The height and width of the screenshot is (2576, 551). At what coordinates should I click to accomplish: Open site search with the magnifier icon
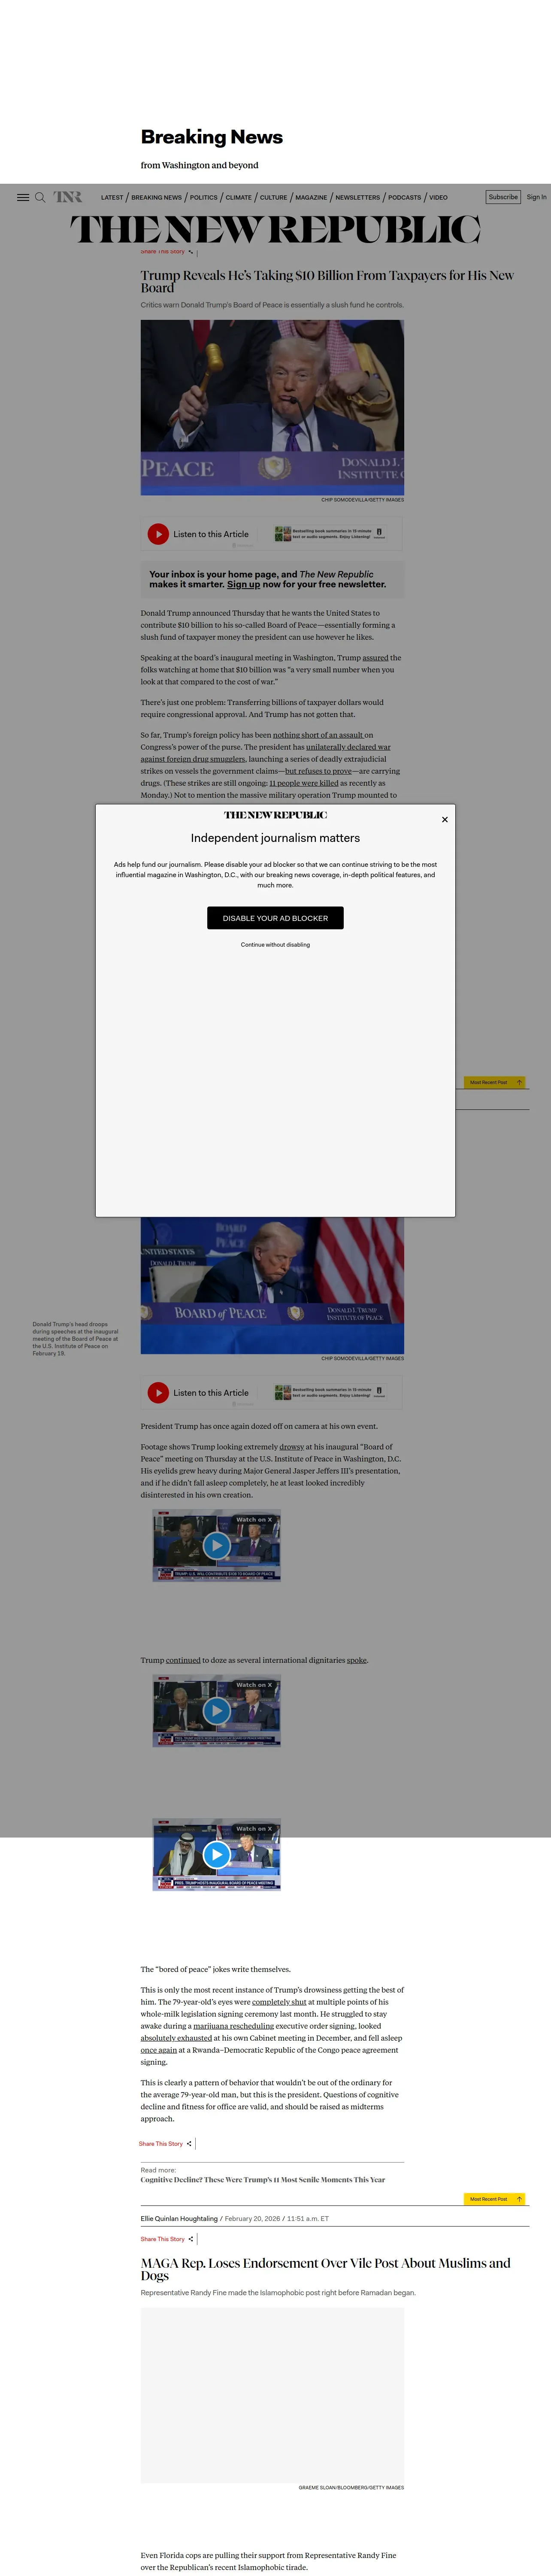[x=40, y=197]
